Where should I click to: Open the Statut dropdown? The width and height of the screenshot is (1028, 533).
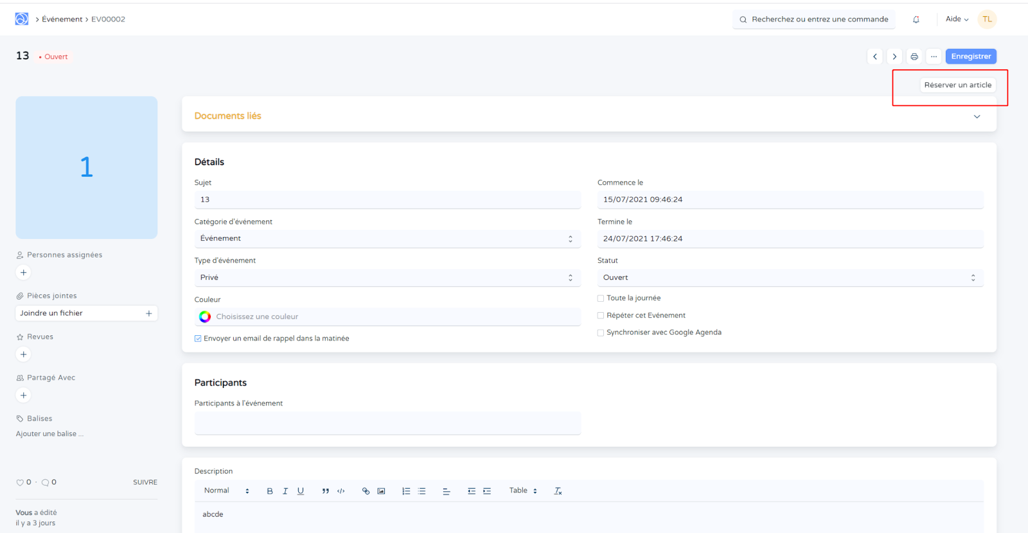[x=790, y=277]
